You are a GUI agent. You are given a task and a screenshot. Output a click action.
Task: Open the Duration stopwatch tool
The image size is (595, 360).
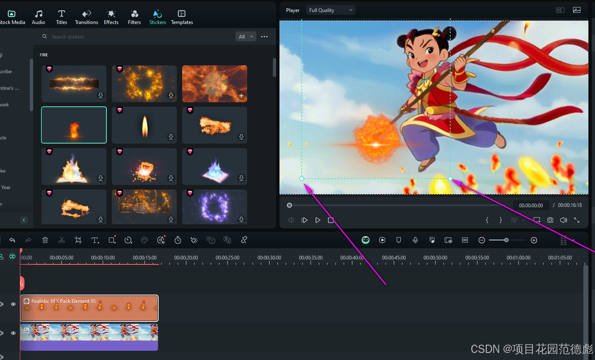tap(178, 240)
